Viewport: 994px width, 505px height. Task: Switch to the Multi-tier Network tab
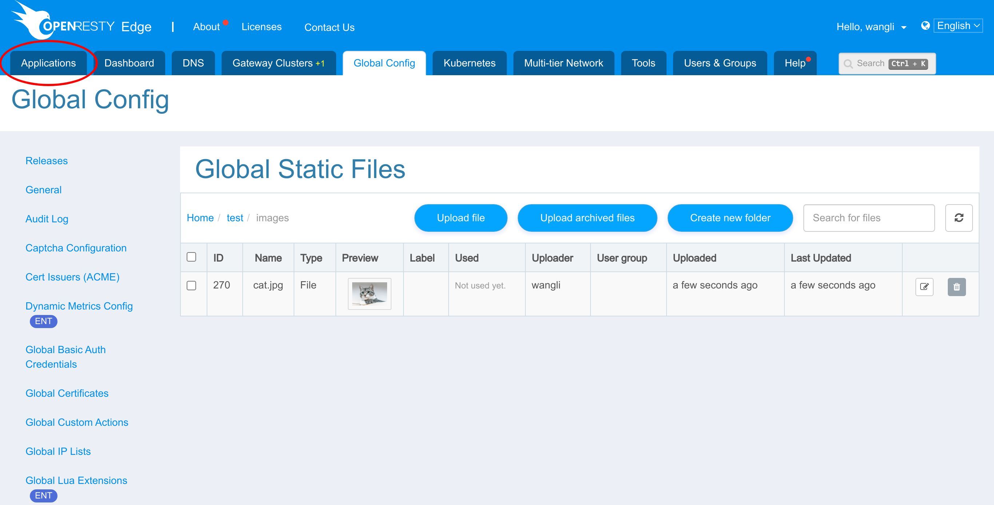click(563, 63)
